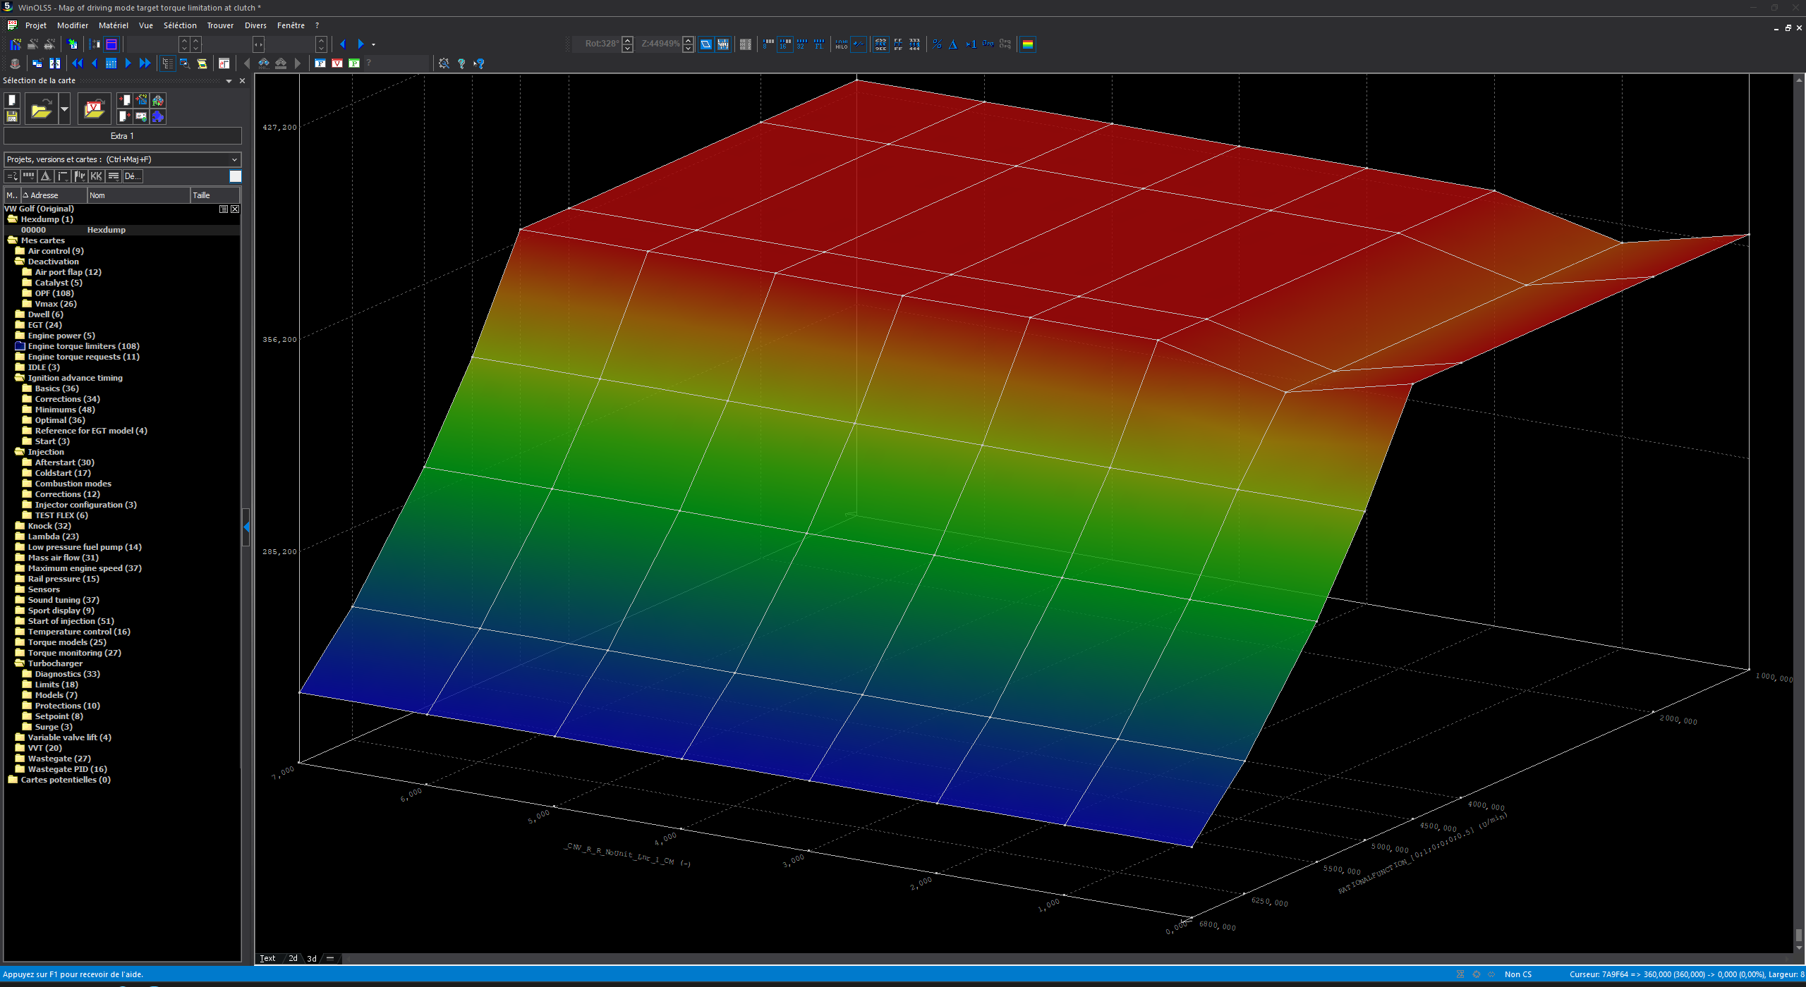Switch to the 2d view tab
1806x987 pixels.
[x=293, y=958]
